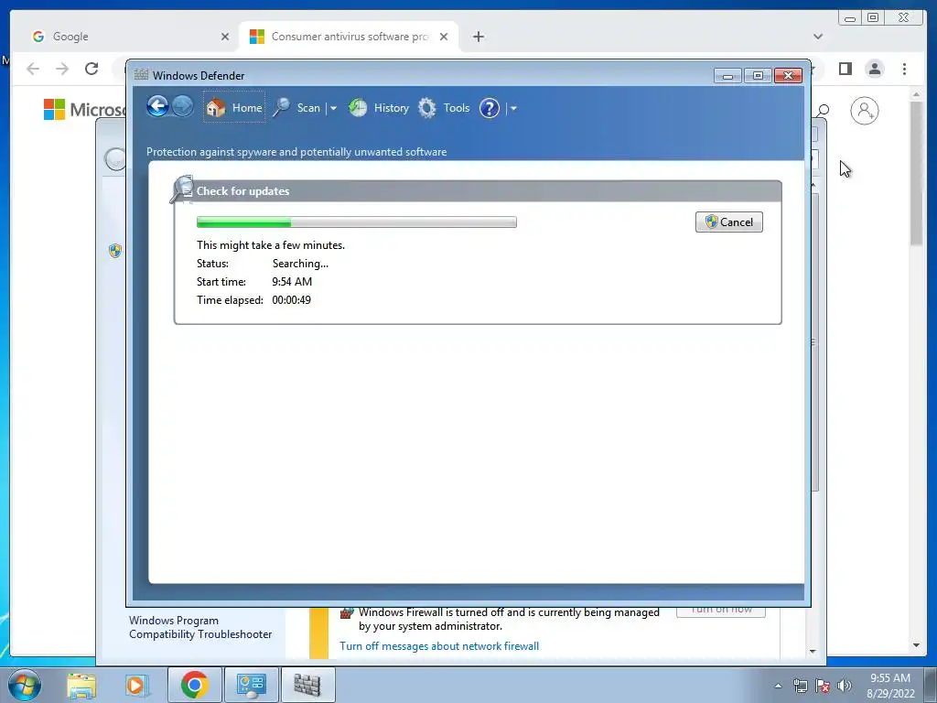
Task: Click the Check for updates magnifier icon
Action: (182, 189)
